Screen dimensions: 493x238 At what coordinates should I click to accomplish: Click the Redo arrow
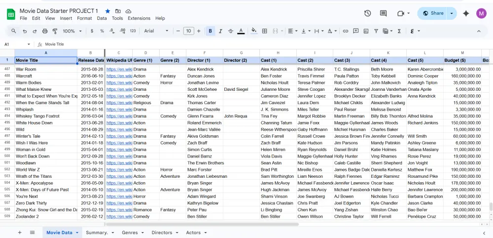[x=35, y=31]
